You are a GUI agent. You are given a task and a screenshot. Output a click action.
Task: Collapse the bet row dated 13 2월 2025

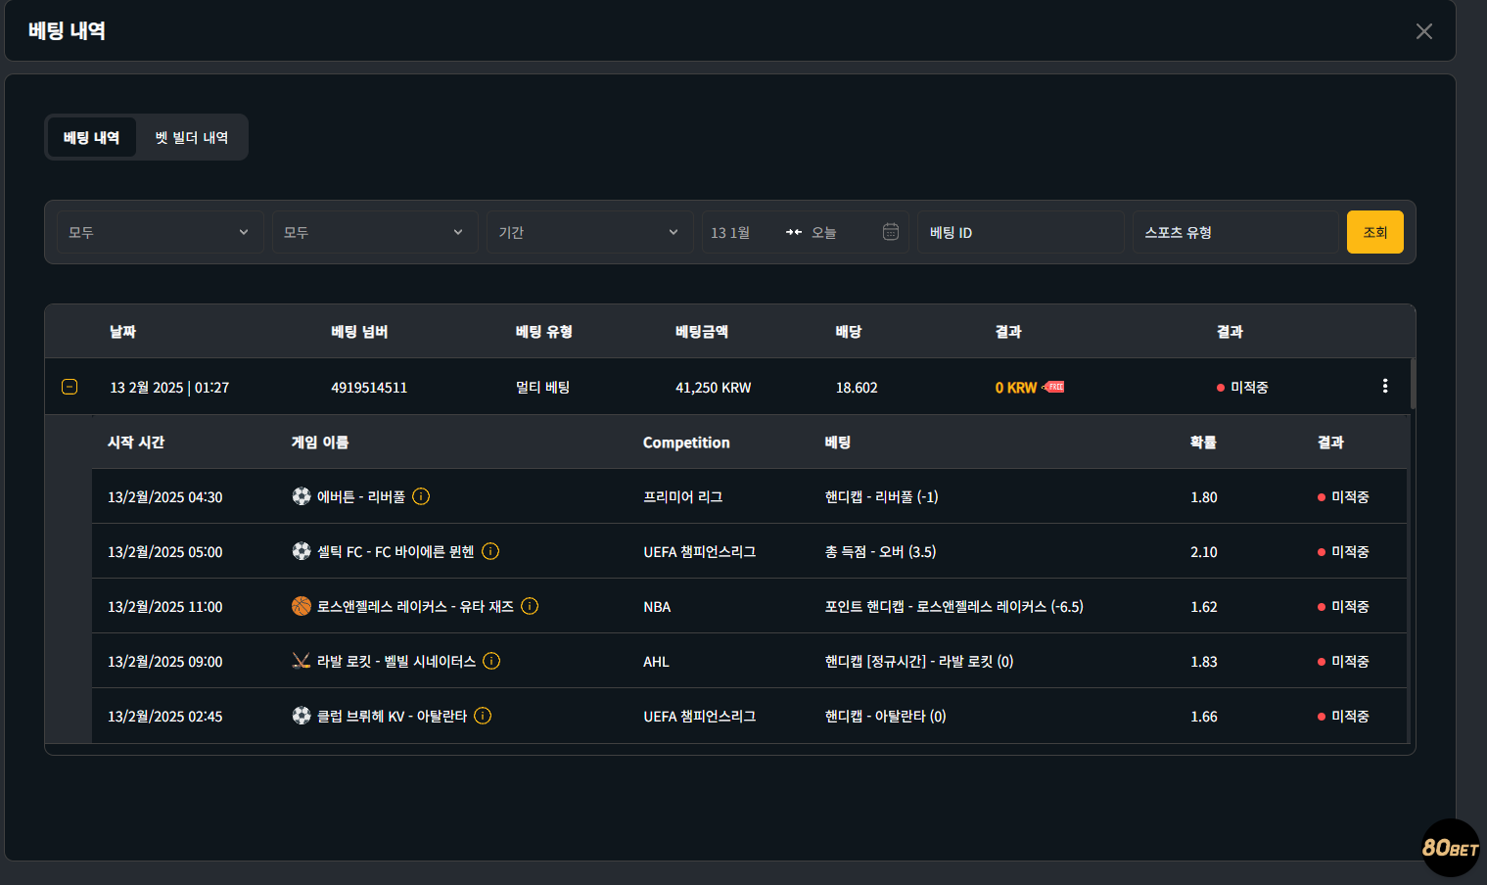pyautogui.click(x=70, y=387)
